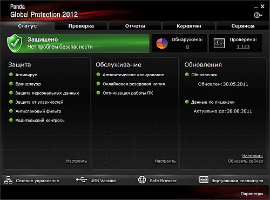Open Виртуальная клавиатура
Screen dimensions: 270x200
(237, 181)
